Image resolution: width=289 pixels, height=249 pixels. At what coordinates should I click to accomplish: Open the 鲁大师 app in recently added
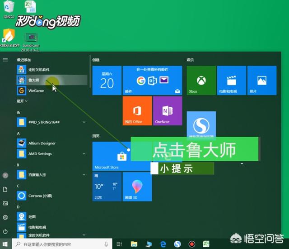34,80
